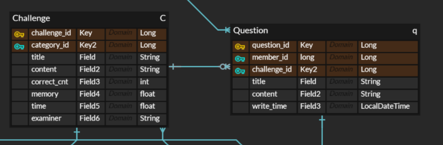This screenshot has width=443, height=145.
Task: Click the yellow key icon beside question_id
Action: click(240, 46)
